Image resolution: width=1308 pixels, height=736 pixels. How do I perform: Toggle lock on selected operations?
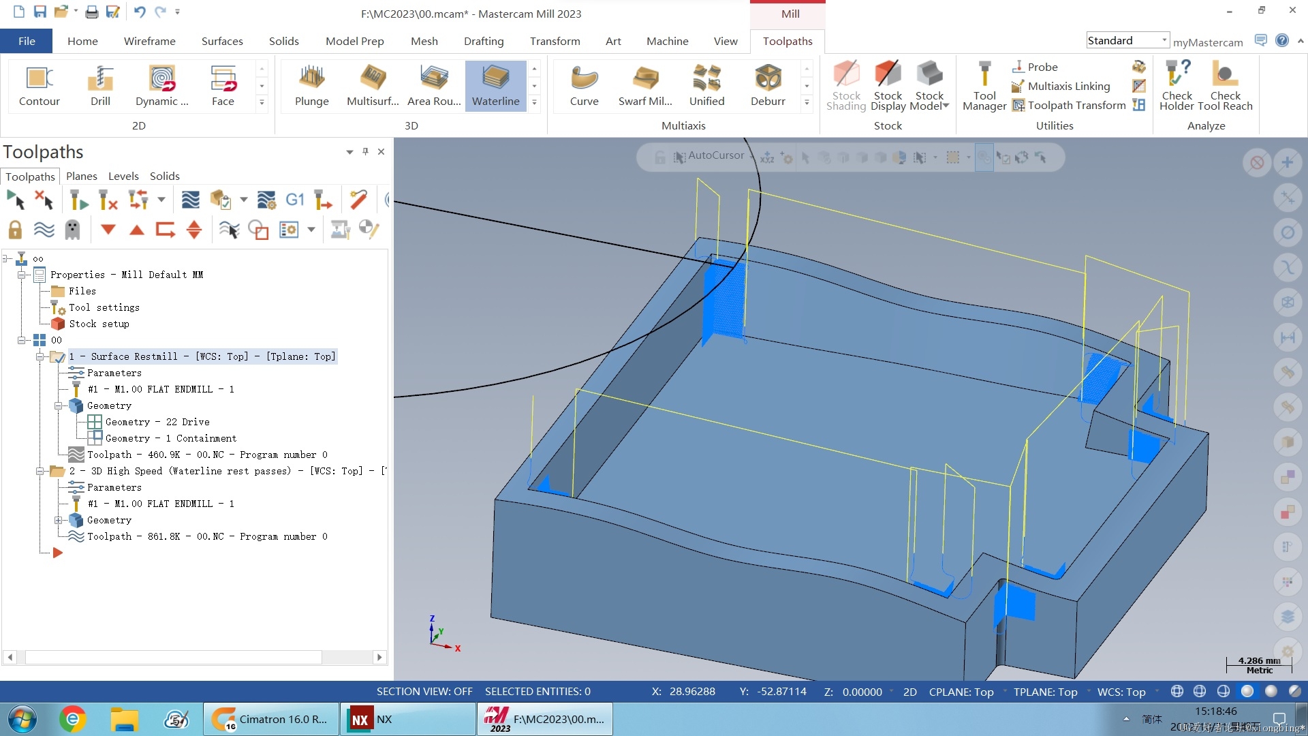tap(15, 230)
